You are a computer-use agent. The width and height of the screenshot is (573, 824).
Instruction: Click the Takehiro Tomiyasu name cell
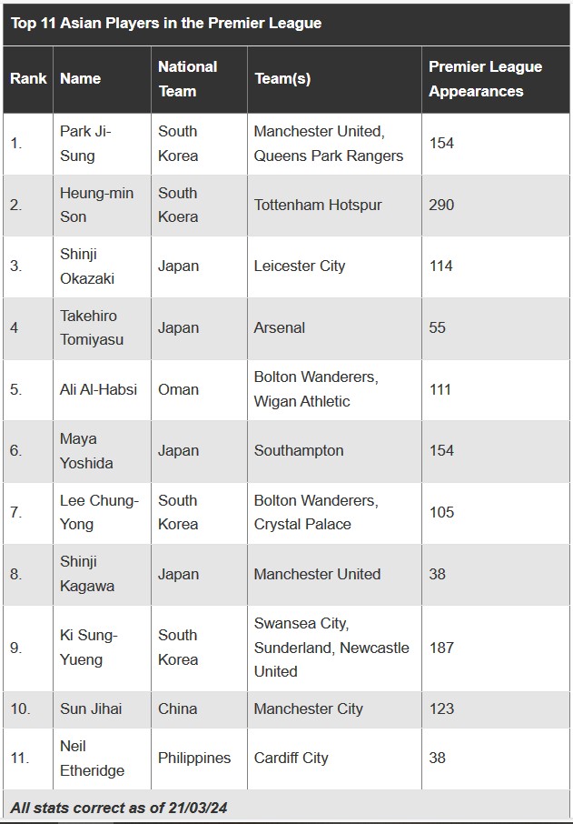coord(92,327)
